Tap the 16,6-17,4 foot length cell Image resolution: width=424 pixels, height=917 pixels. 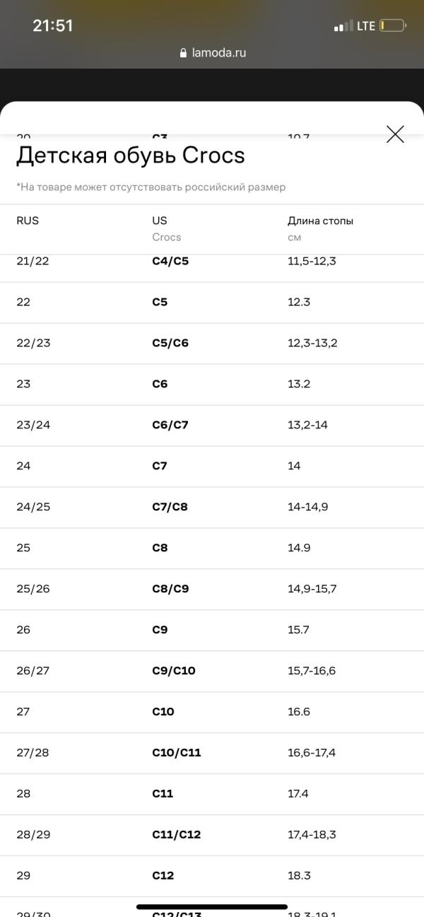pyautogui.click(x=312, y=752)
